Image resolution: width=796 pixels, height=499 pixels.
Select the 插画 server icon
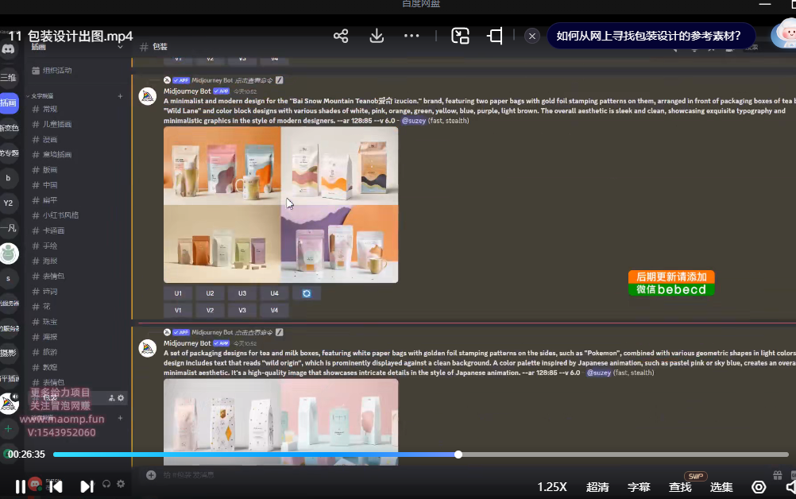click(9, 103)
